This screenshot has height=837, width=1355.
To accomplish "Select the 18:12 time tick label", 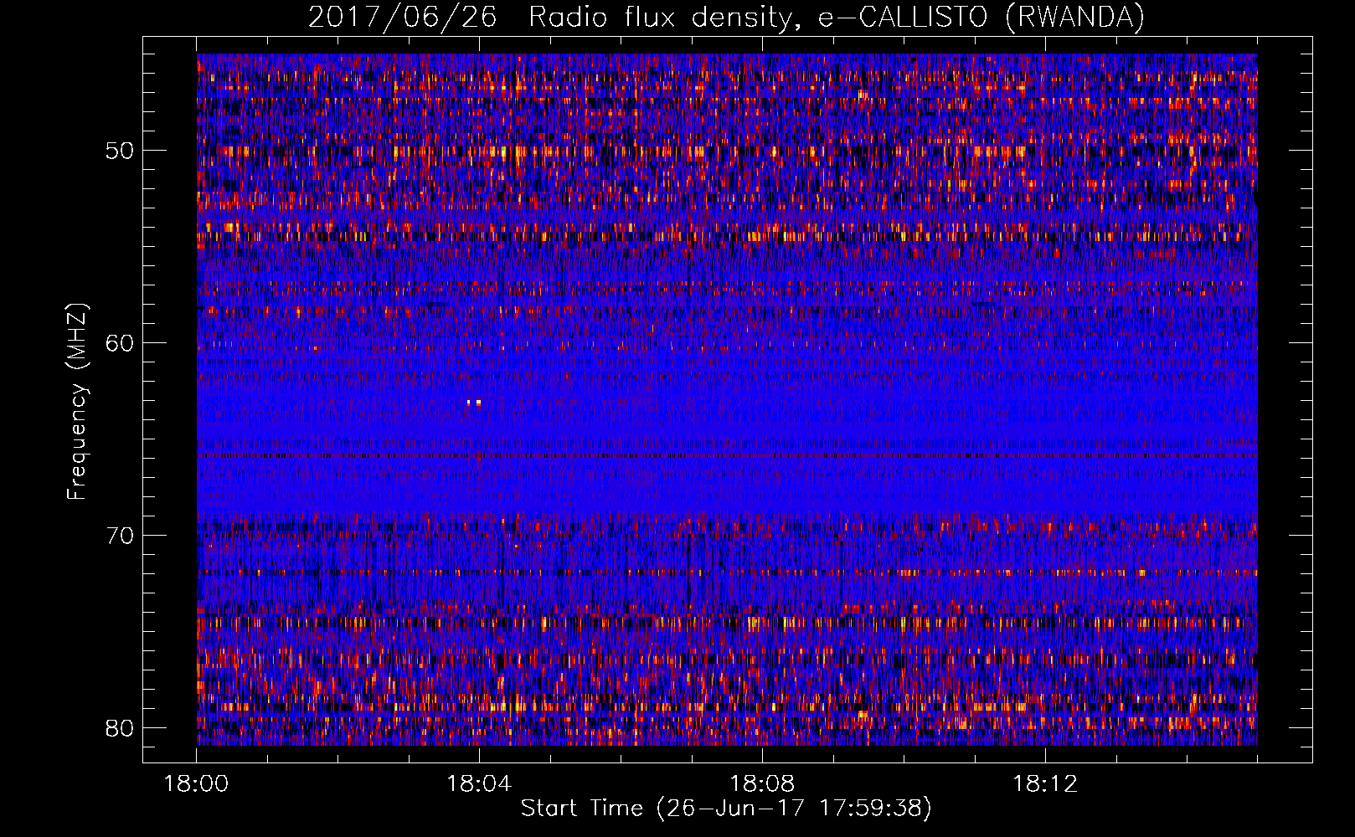I will 1045,784.
